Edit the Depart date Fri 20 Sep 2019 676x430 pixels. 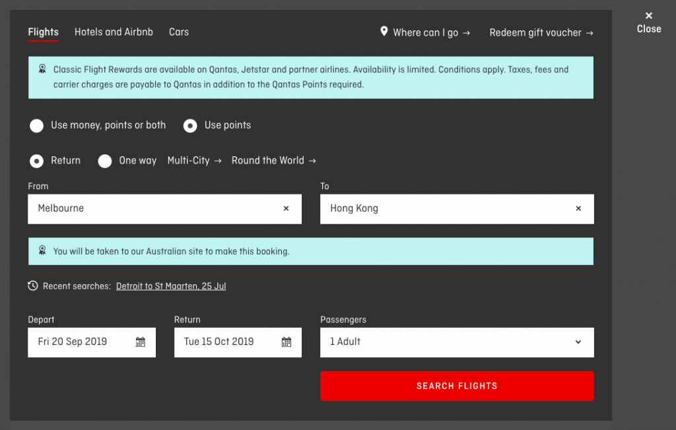click(92, 342)
